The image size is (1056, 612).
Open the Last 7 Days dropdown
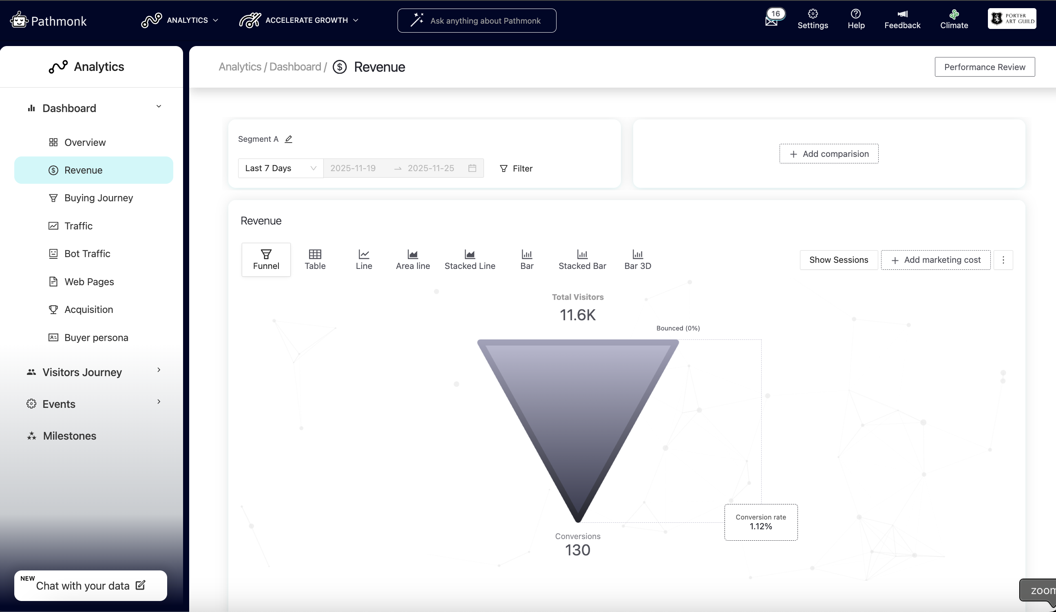coord(281,168)
